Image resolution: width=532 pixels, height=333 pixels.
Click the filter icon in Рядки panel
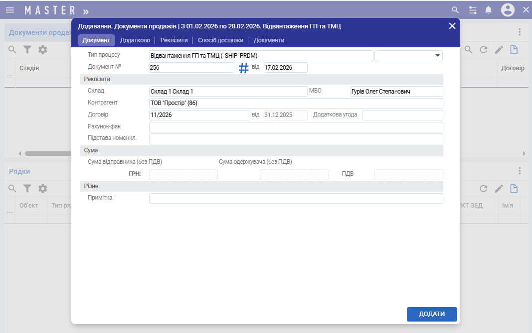click(27, 189)
